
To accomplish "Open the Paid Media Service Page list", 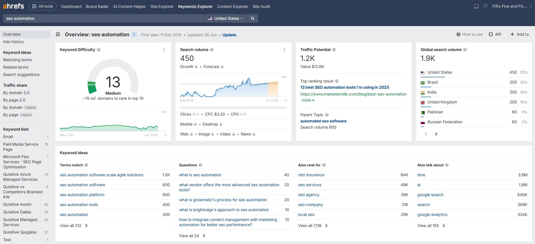I will pyautogui.click(x=21, y=147).
